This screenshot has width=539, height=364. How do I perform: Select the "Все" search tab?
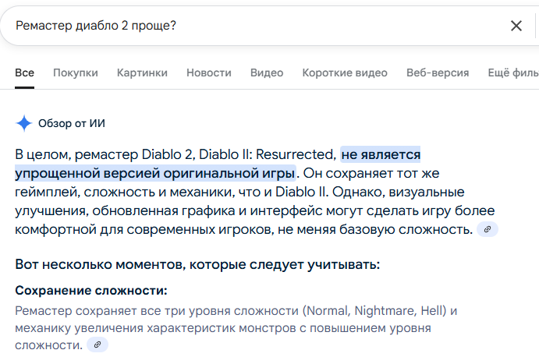point(24,72)
